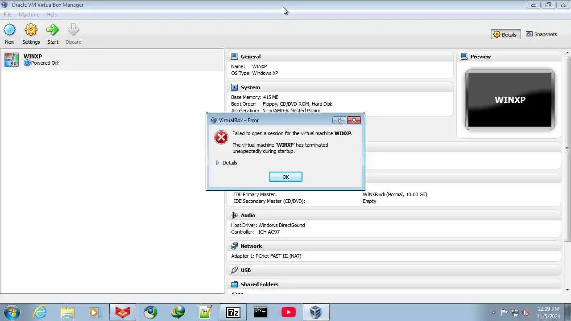
Task: Show hidden tray icons arrow
Action: point(493,313)
